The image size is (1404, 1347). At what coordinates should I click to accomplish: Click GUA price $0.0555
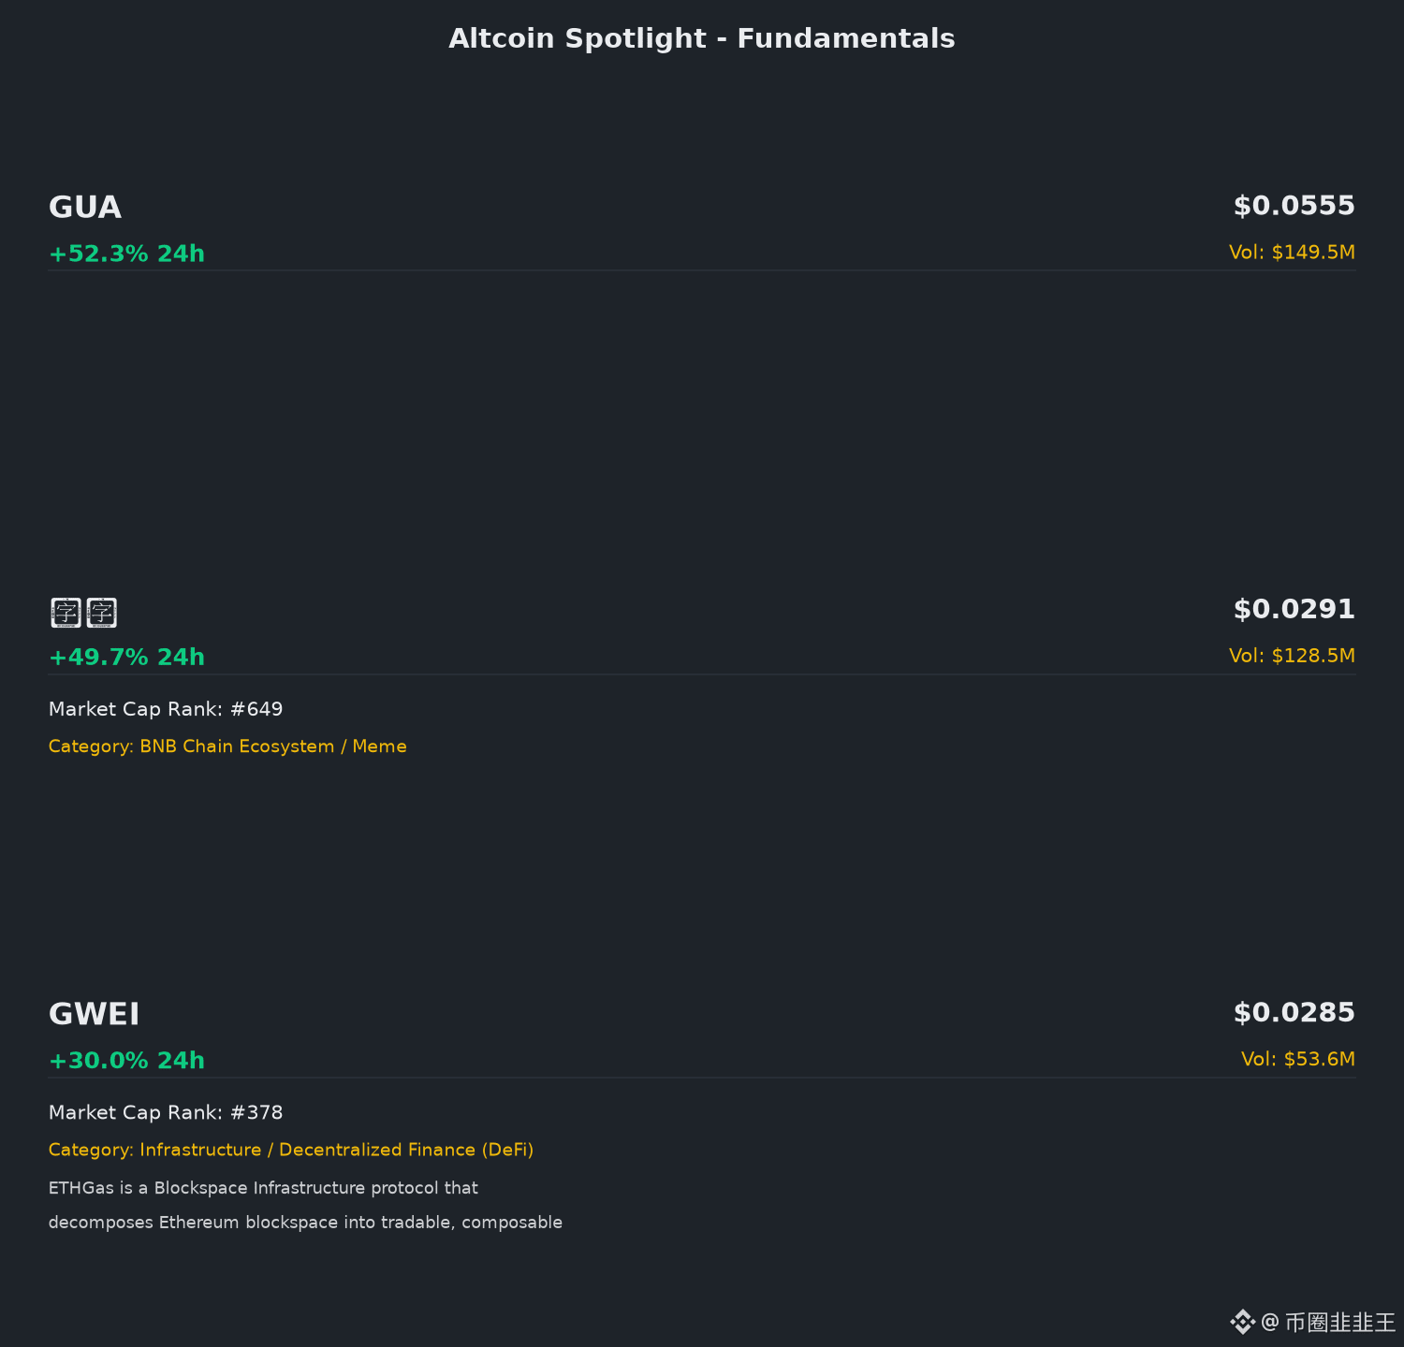click(1294, 206)
